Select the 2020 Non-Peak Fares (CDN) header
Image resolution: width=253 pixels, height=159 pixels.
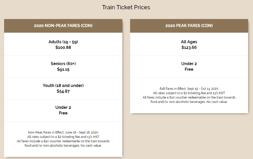pos(63,26)
